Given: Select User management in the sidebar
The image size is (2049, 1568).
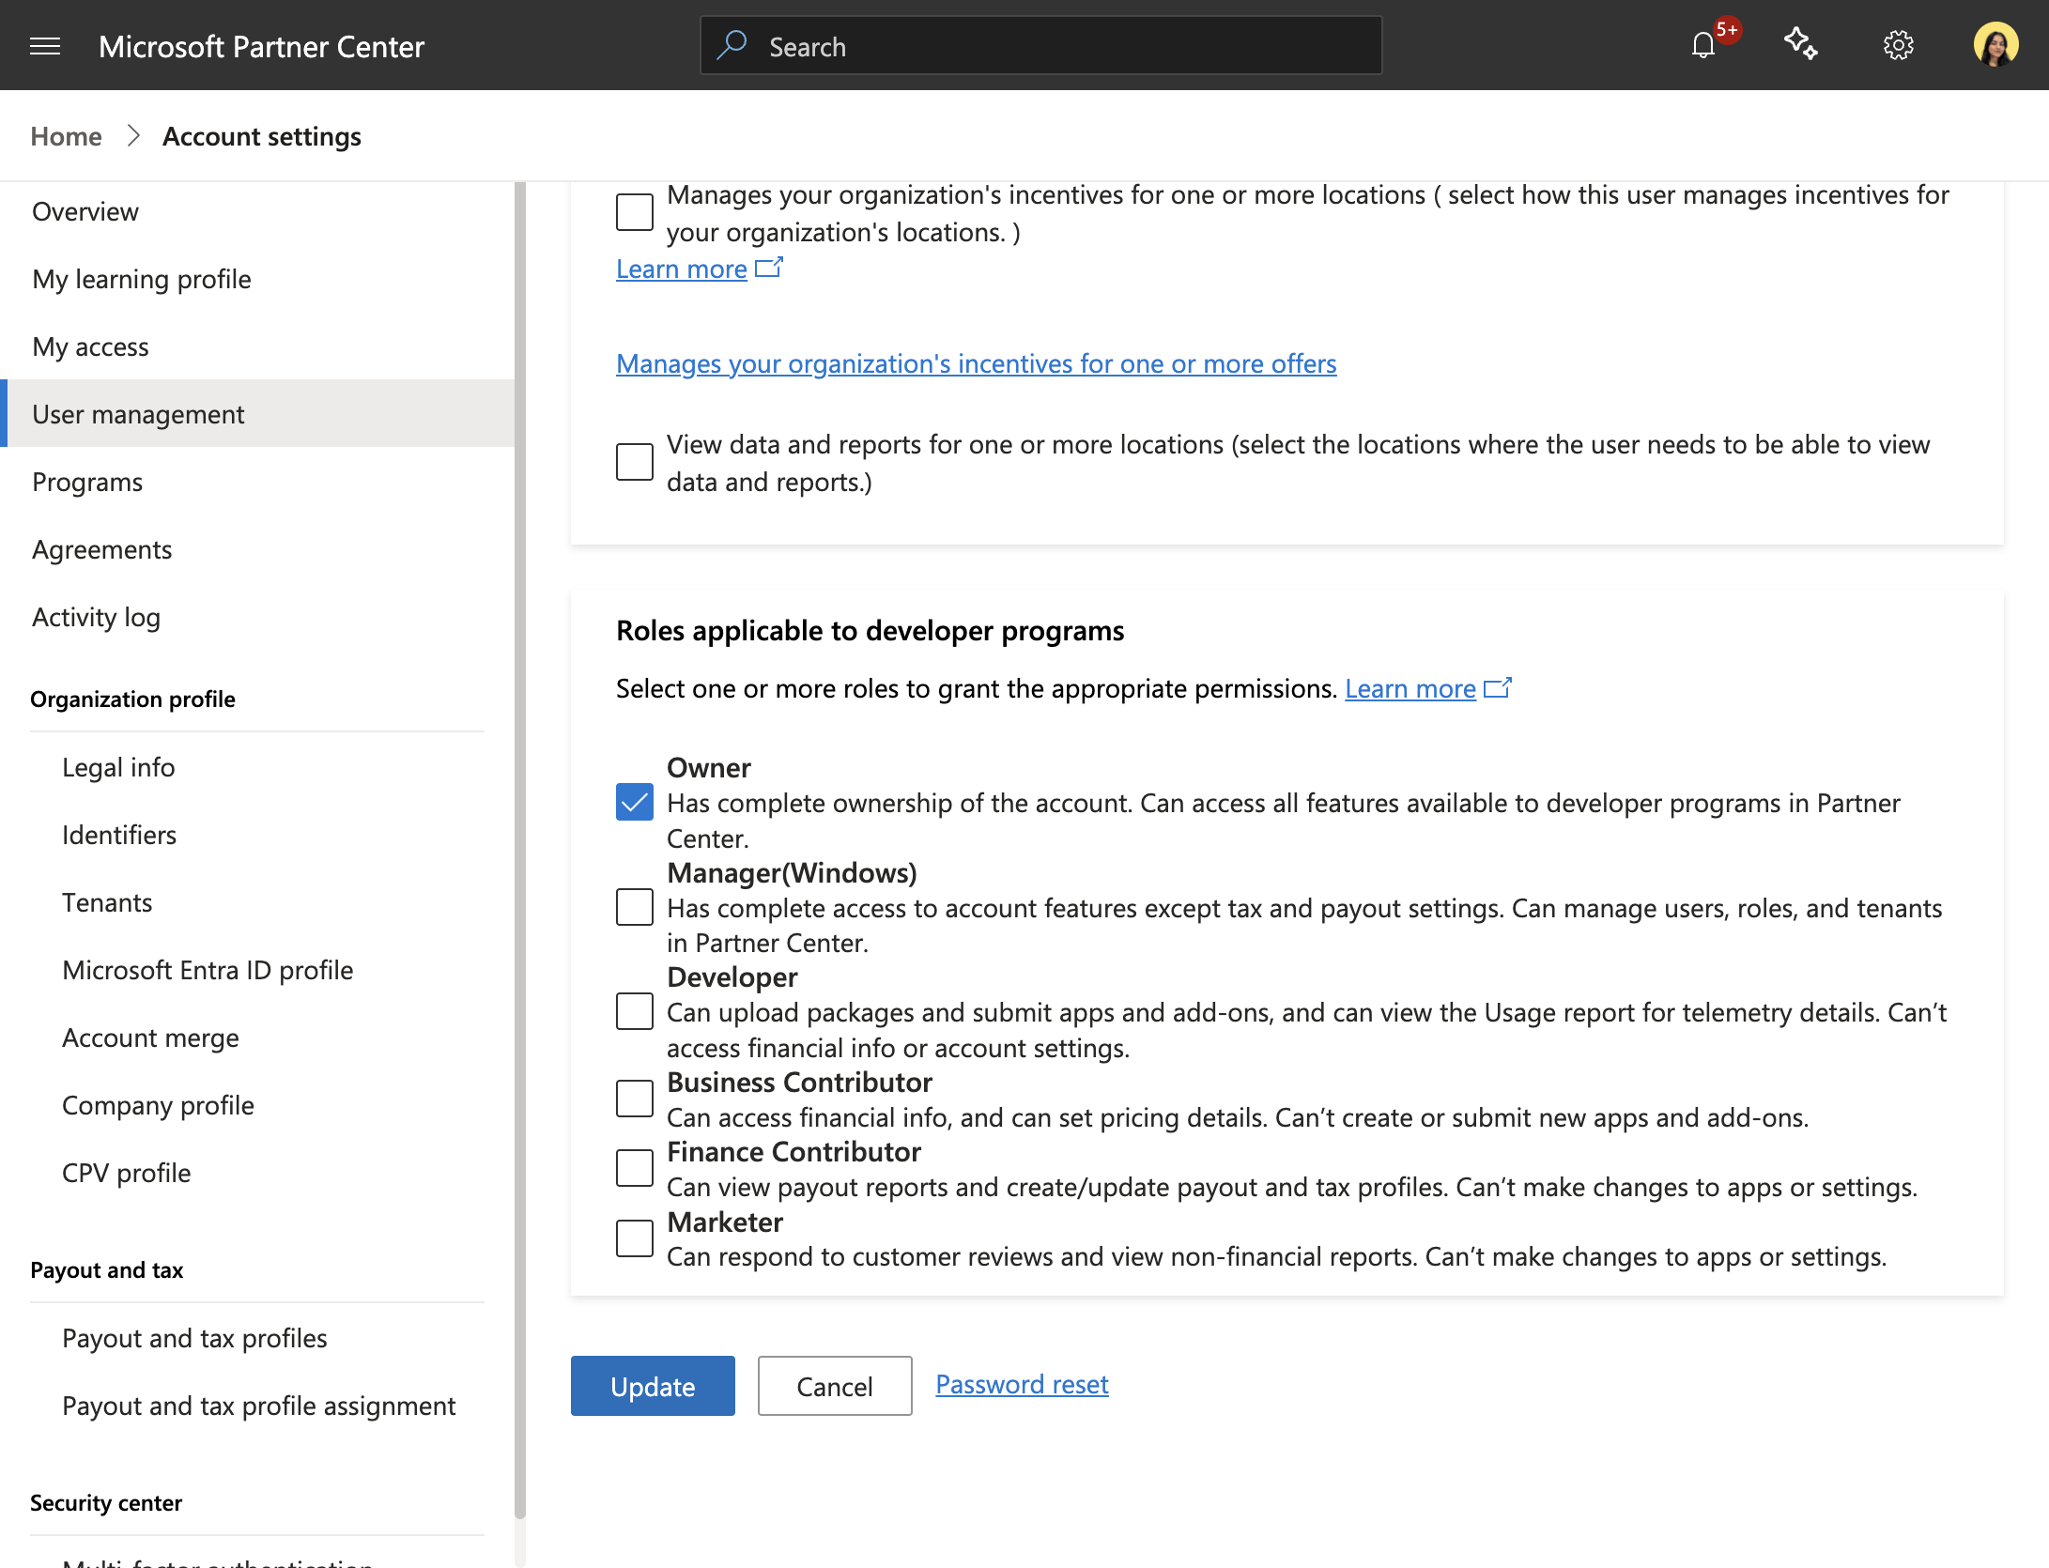Looking at the screenshot, I should [x=257, y=414].
